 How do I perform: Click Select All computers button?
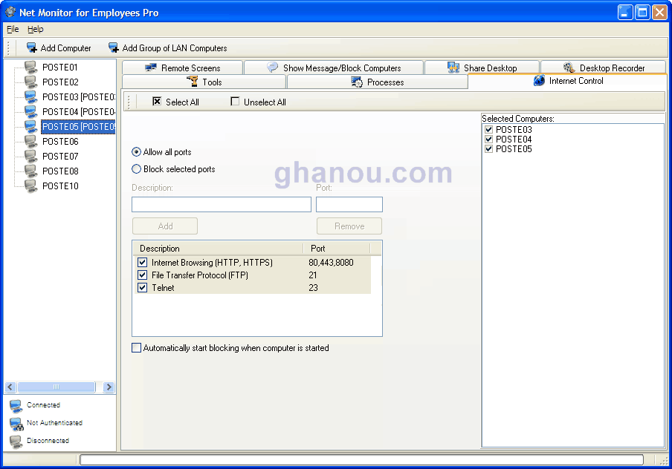pyautogui.click(x=175, y=102)
